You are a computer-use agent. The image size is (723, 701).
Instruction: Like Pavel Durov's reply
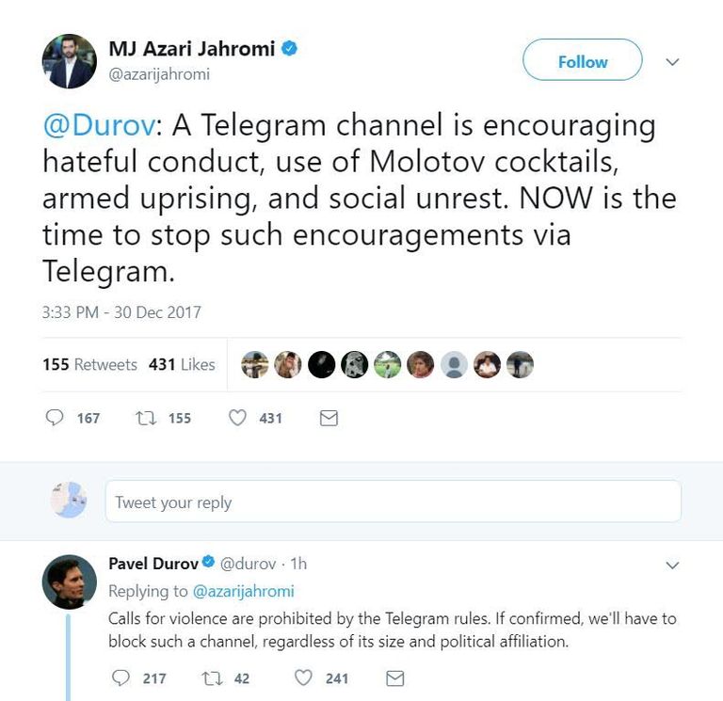click(303, 677)
